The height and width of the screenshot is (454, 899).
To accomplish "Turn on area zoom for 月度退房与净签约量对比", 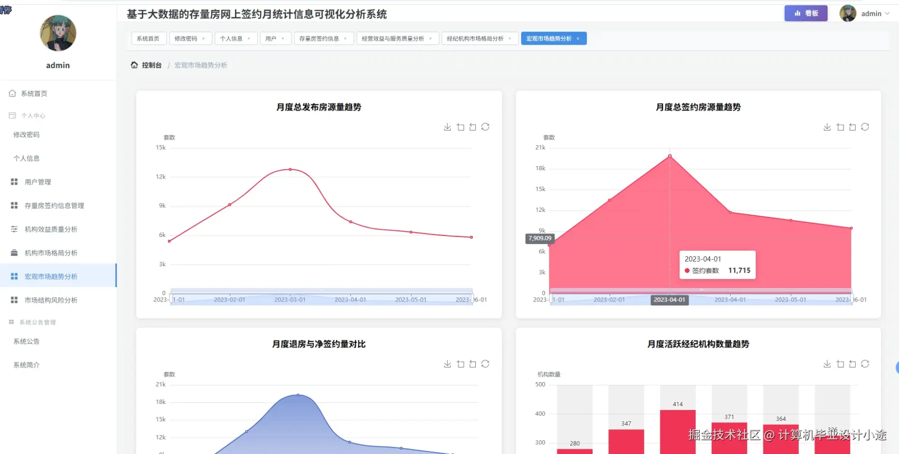I will [460, 364].
